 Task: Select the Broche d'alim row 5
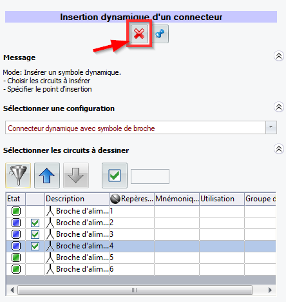pos(141,257)
